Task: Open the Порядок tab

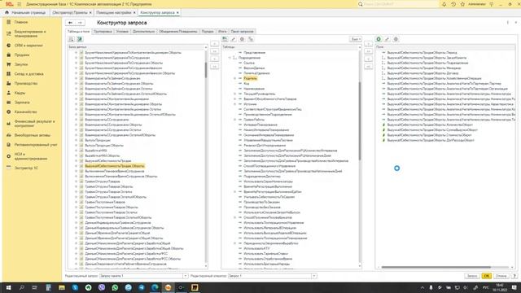Action: click(208, 31)
